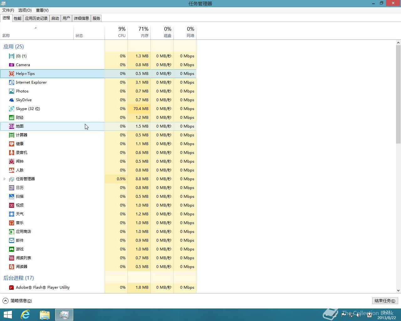The image size is (401, 321).
Task: Switch to the 详细信息 tab
Action: tap(81, 18)
